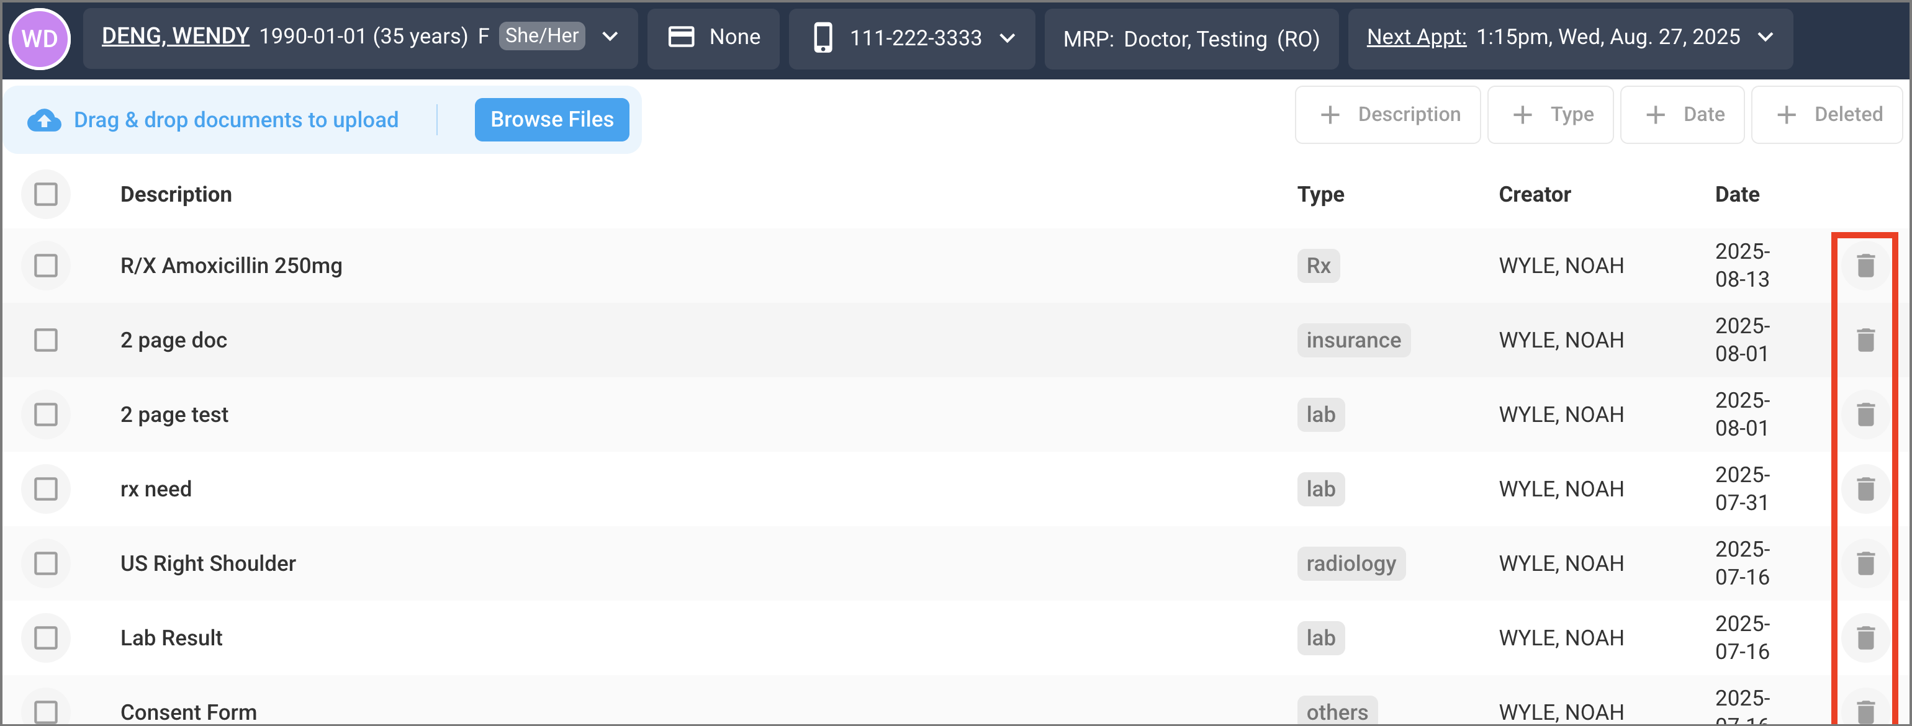Click lab tag on Lab Result row
Screen dimensions: 1912x726
1320,638
